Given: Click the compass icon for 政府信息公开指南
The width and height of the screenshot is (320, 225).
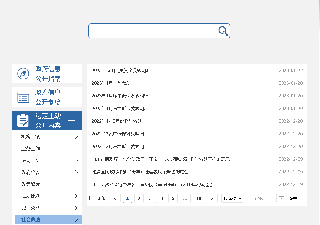Looking at the screenshot, I should [23, 74].
